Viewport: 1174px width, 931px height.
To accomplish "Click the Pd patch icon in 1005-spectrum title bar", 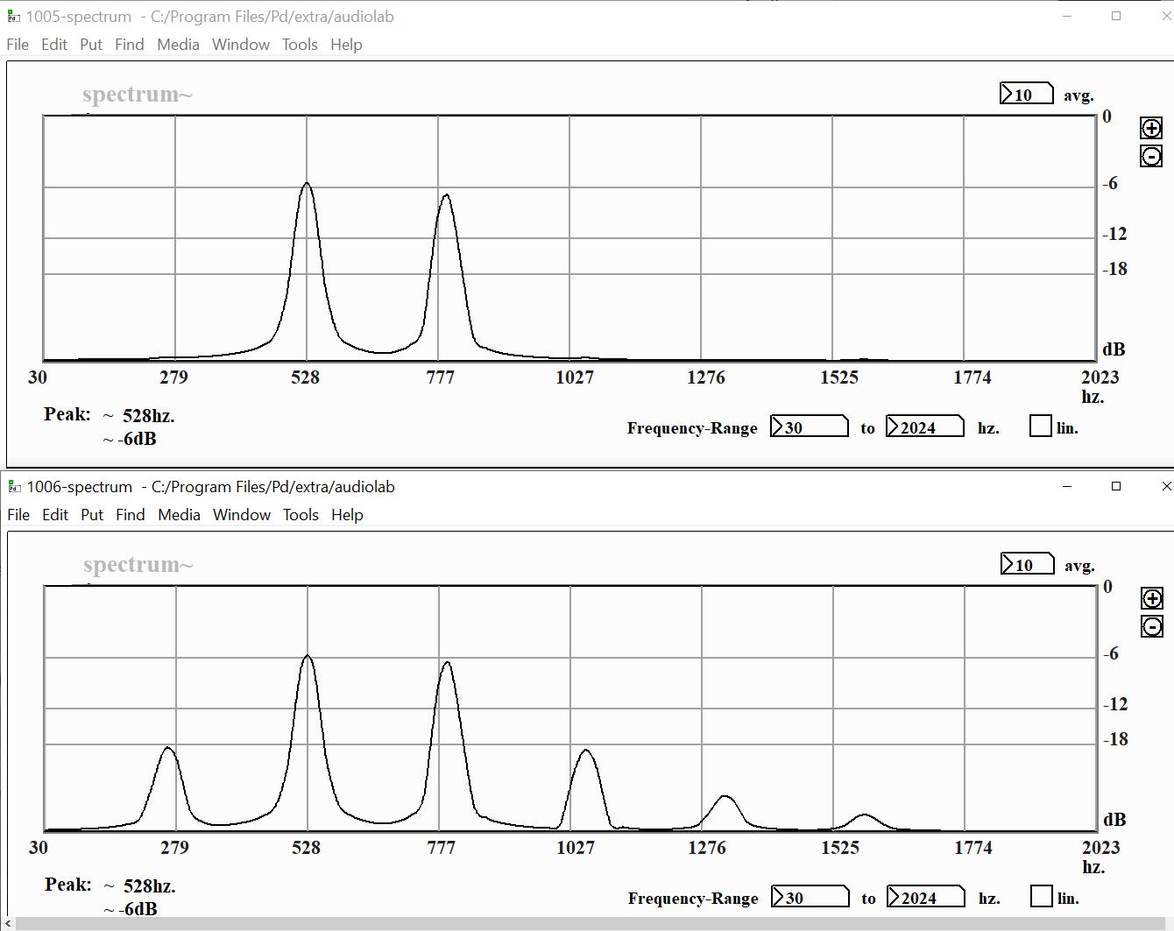I will [12, 15].
